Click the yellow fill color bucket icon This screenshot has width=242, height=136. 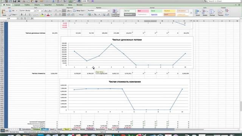[x=42, y=15]
